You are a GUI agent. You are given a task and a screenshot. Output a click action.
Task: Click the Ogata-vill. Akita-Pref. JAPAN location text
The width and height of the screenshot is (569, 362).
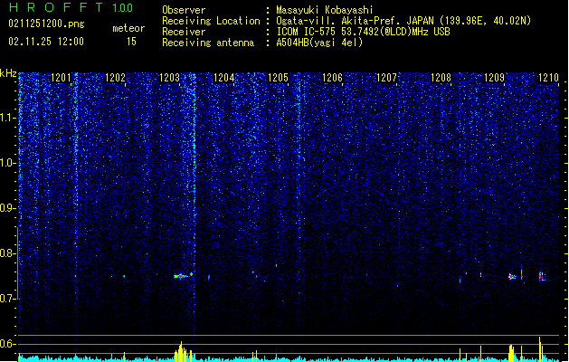click(x=403, y=21)
